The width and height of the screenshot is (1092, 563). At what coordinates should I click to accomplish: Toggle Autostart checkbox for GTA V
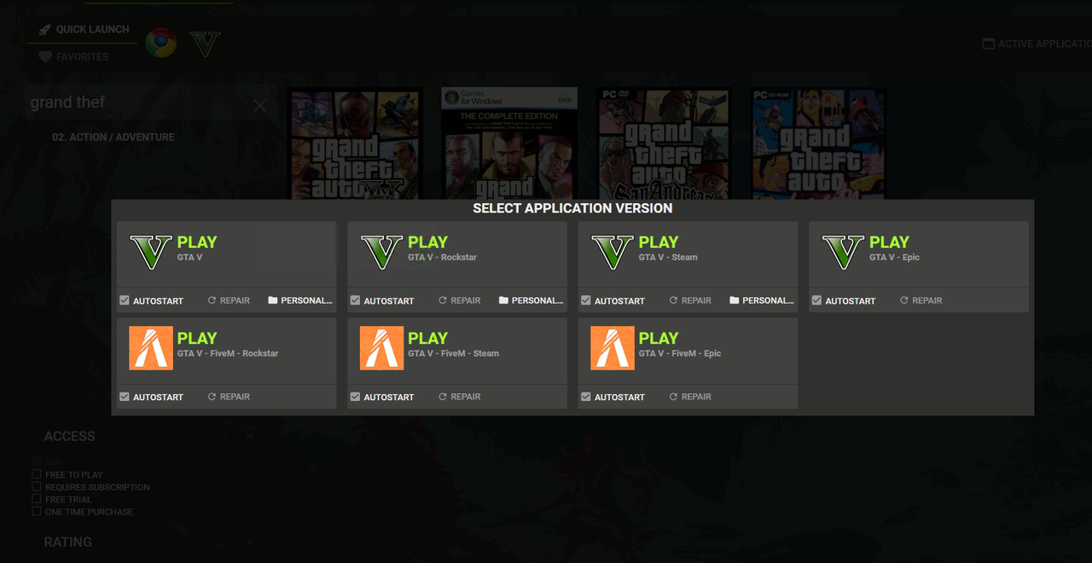125,300
